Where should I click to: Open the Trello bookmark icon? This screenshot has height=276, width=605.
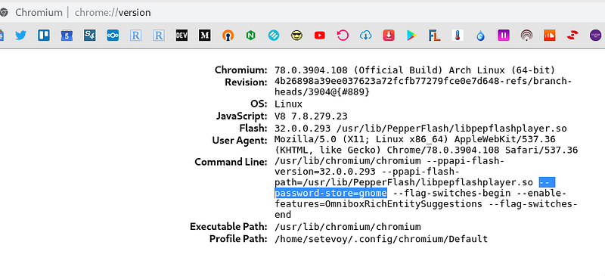click(x=44, y=36)
